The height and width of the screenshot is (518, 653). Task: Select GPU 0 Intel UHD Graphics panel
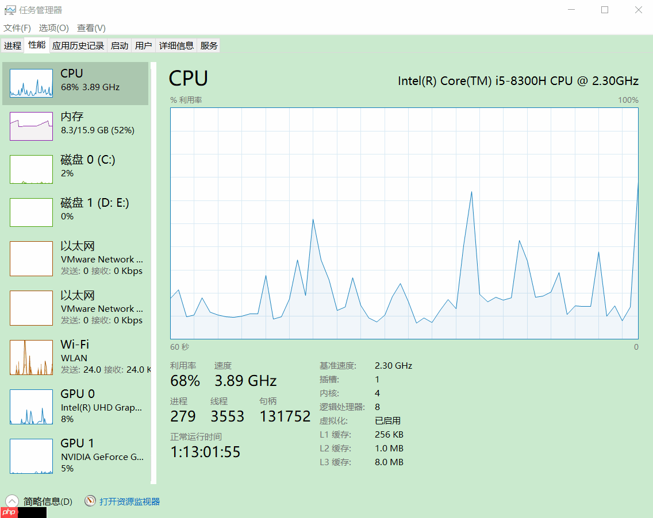coord(75,406)
